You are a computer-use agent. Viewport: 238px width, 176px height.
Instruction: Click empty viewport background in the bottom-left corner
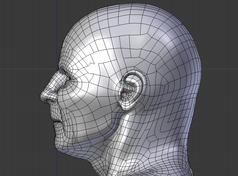click(x=15, y=163)
